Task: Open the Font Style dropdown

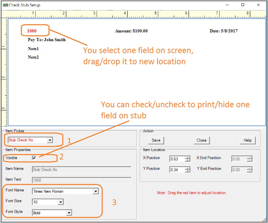Action: pyautogui.click(x=69, y=213)
